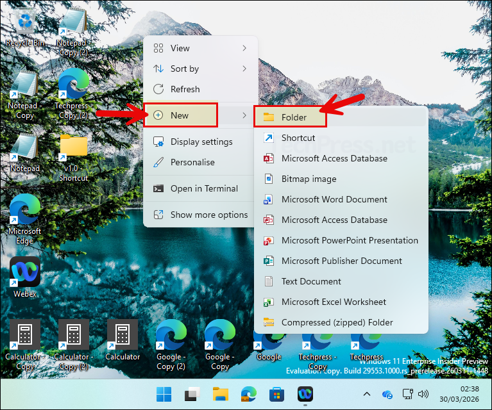Expand the Sort by submenu
The height and width of the screenshot is (410, 492).
click(201, 69)
